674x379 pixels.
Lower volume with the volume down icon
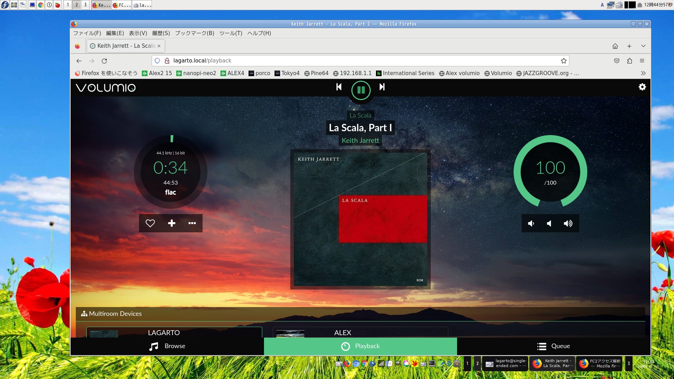[x=531, y=224]
